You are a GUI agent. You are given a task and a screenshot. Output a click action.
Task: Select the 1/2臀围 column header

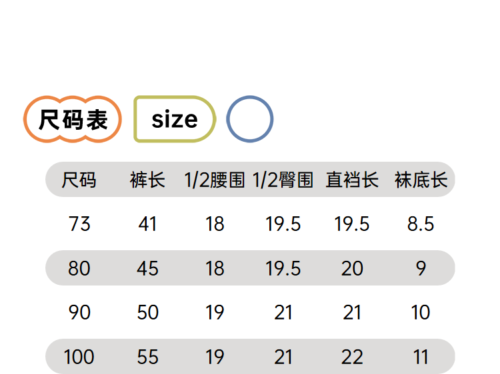(283, 180)
